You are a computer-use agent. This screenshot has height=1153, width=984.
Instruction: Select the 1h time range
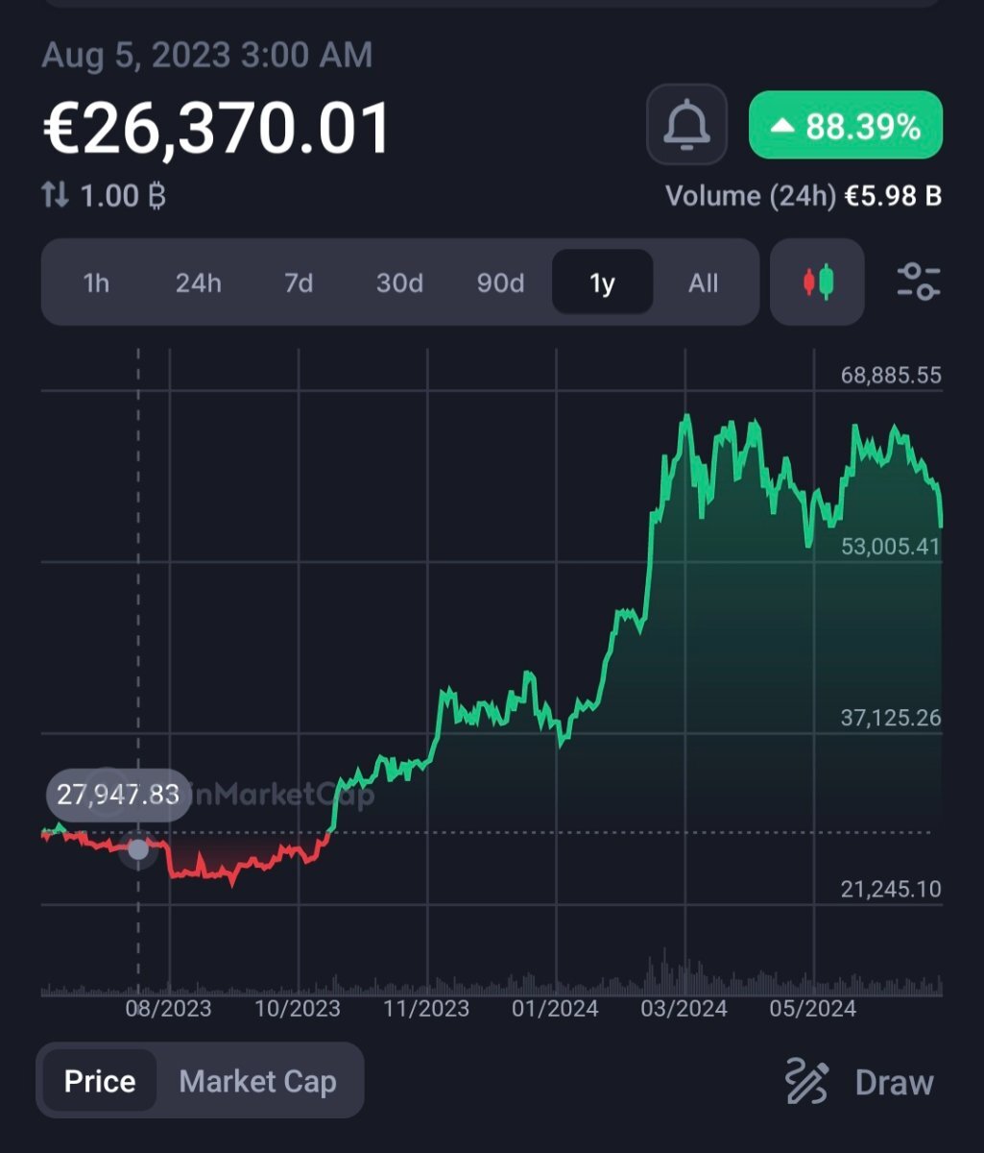96,283
